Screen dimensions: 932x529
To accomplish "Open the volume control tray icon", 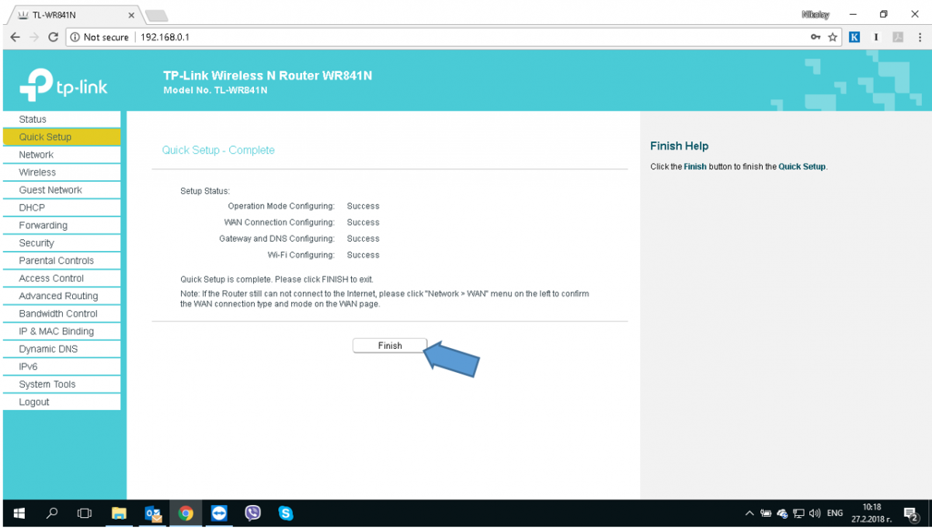I will coord(815,513).
